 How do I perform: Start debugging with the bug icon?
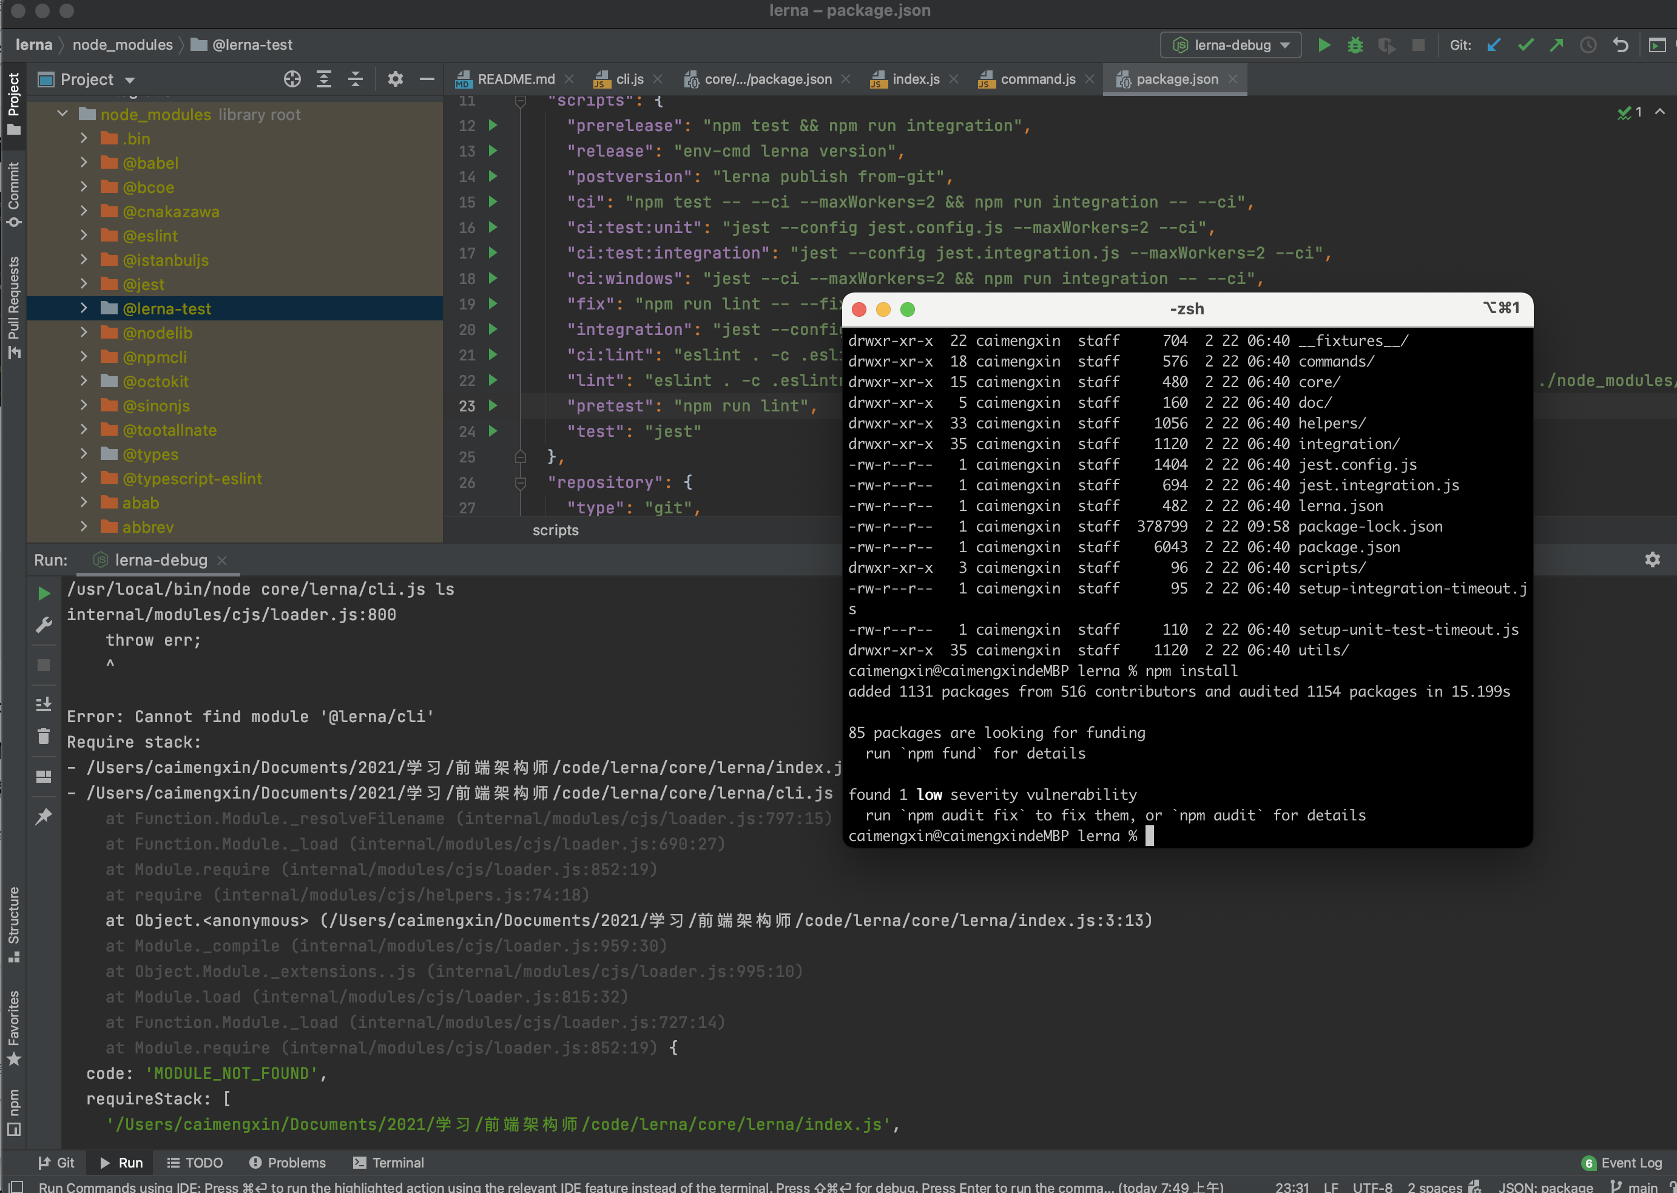pos(1355,45)
